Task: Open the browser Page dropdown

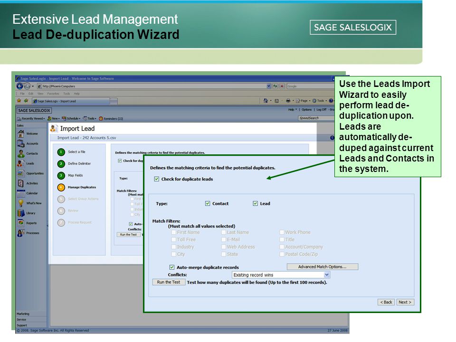Action: coord(303,101)
